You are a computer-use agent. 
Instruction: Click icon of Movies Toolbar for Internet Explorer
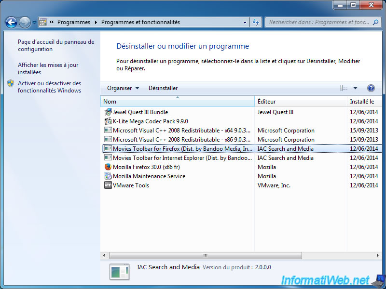[108, 158]
